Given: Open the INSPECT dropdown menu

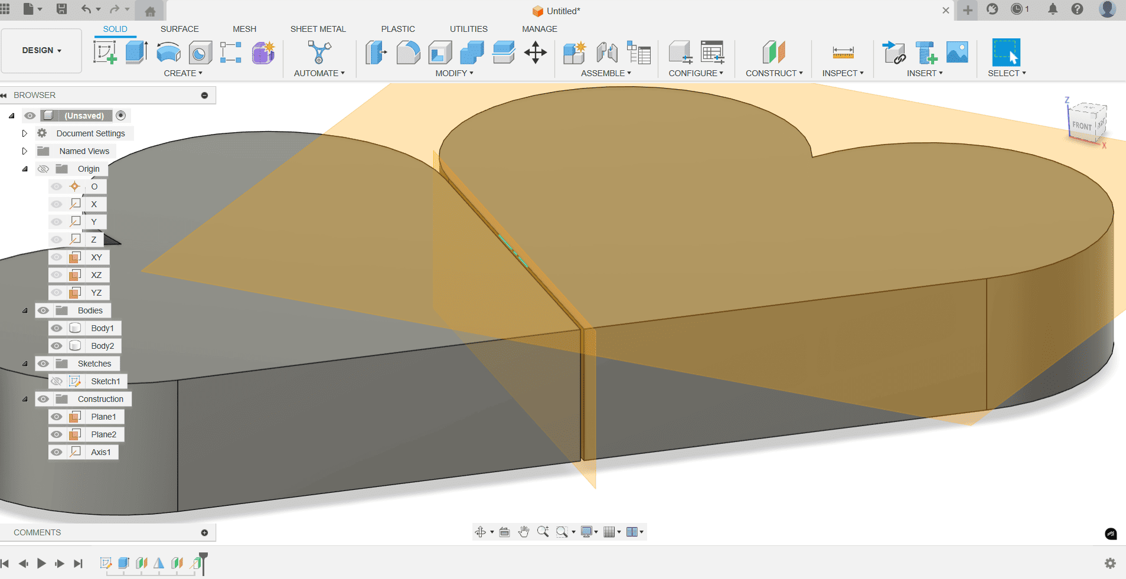Looking at the screenshot, I should pos(843,73).
